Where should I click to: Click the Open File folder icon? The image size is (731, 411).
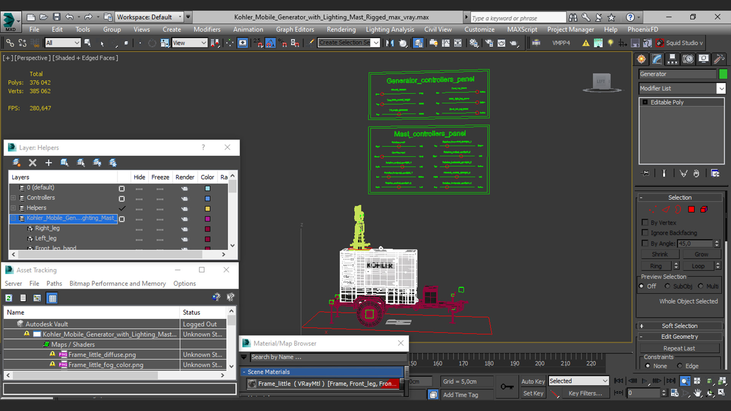(x=44, y=17)
